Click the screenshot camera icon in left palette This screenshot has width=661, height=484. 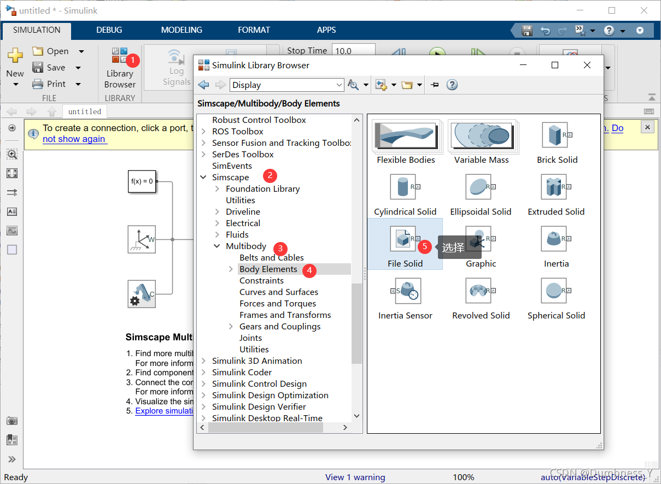(12, 421)
